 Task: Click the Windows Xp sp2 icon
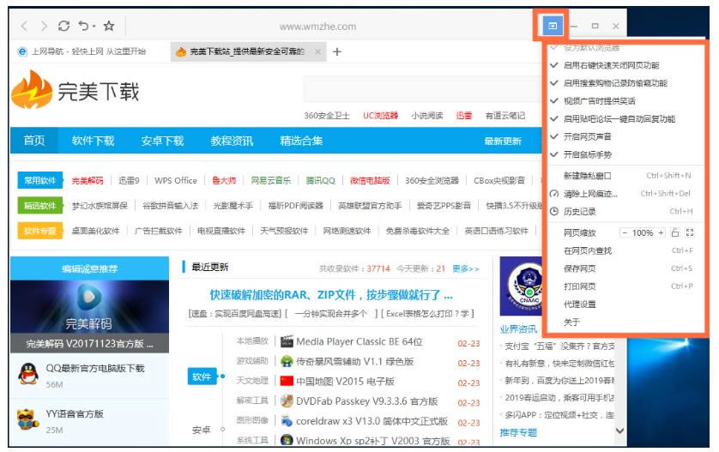[287, 440]
